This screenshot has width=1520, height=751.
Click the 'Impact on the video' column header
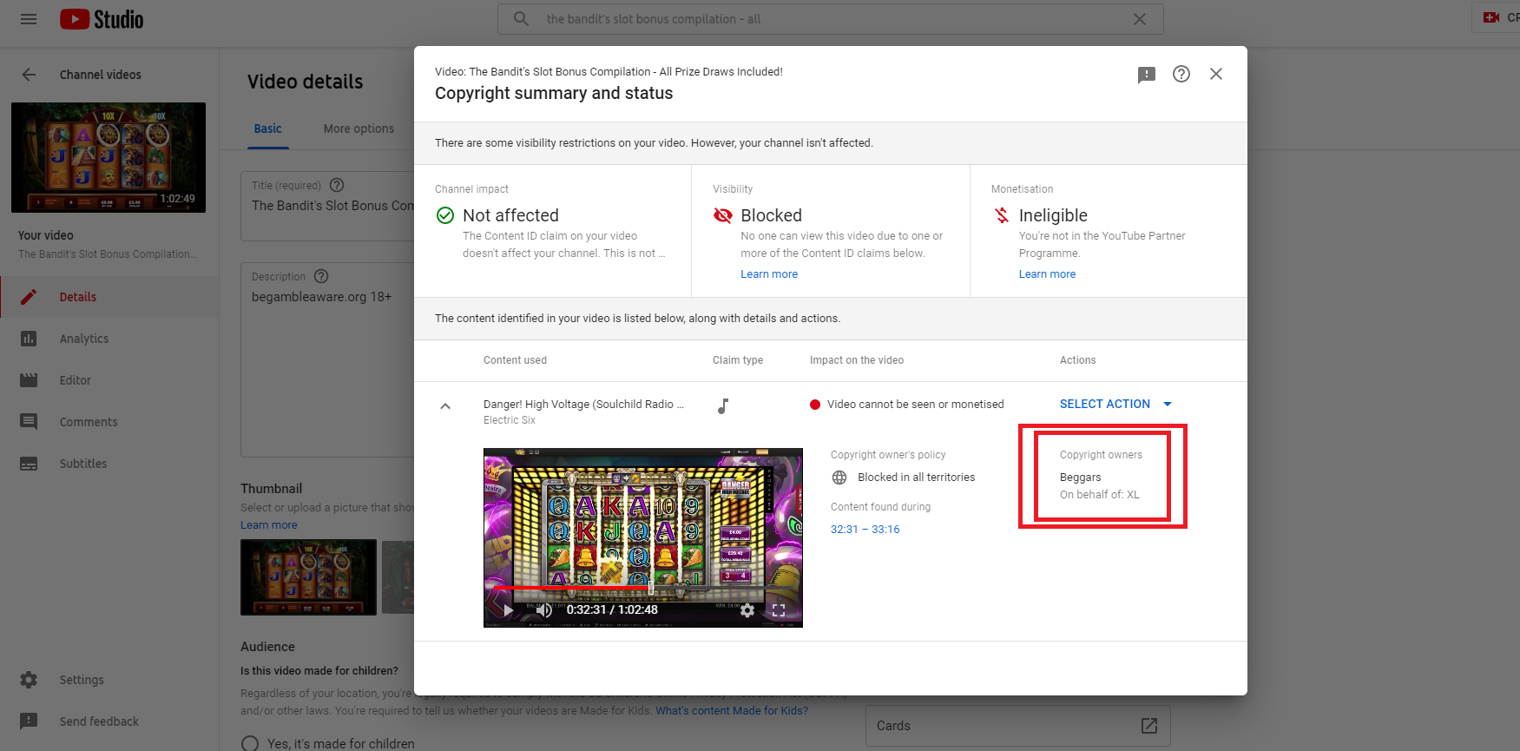pyautogui.click(x=857, y=360)
